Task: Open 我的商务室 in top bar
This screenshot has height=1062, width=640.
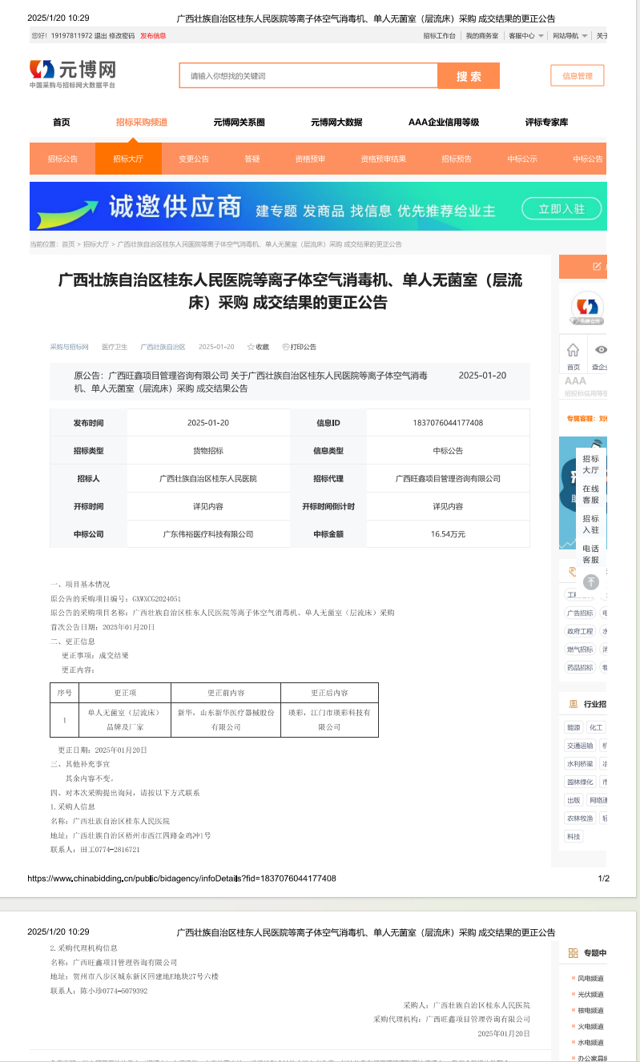Action: pos(482,35)
